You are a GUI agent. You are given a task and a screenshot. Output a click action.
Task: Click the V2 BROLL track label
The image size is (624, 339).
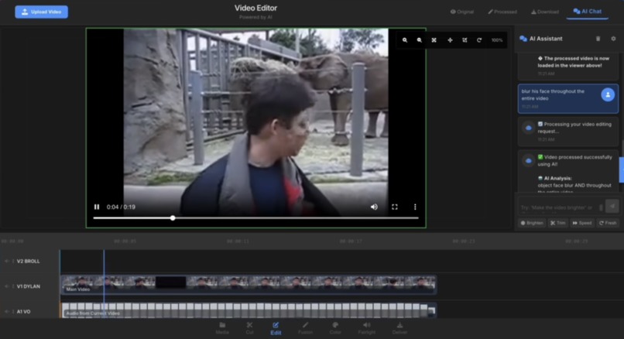pyautogui.click(x=28, y=262)
